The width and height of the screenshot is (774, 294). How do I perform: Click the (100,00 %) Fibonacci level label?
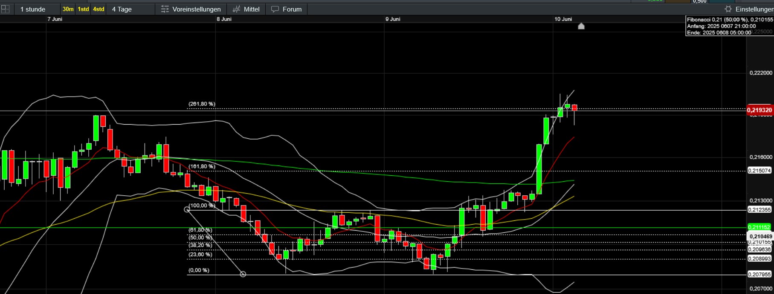(202, 206)
